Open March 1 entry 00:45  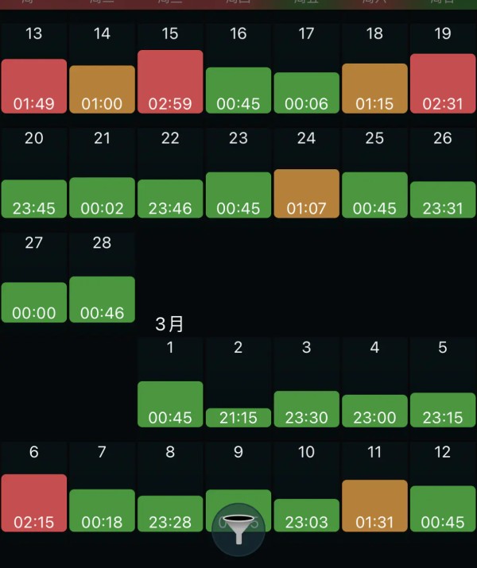[x=170, y=404]
